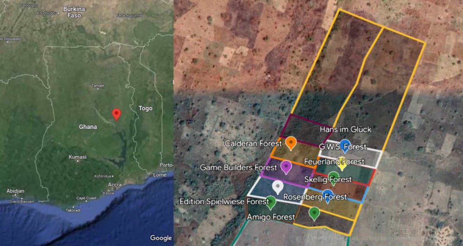Select the orange Calderan Forest pin
Screen dimensions: 463x246
click(291, 142)
